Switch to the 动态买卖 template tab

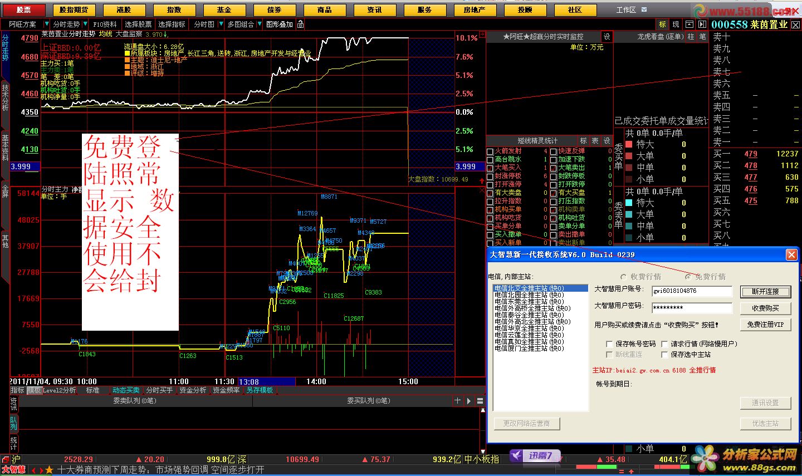coord(126,390)
